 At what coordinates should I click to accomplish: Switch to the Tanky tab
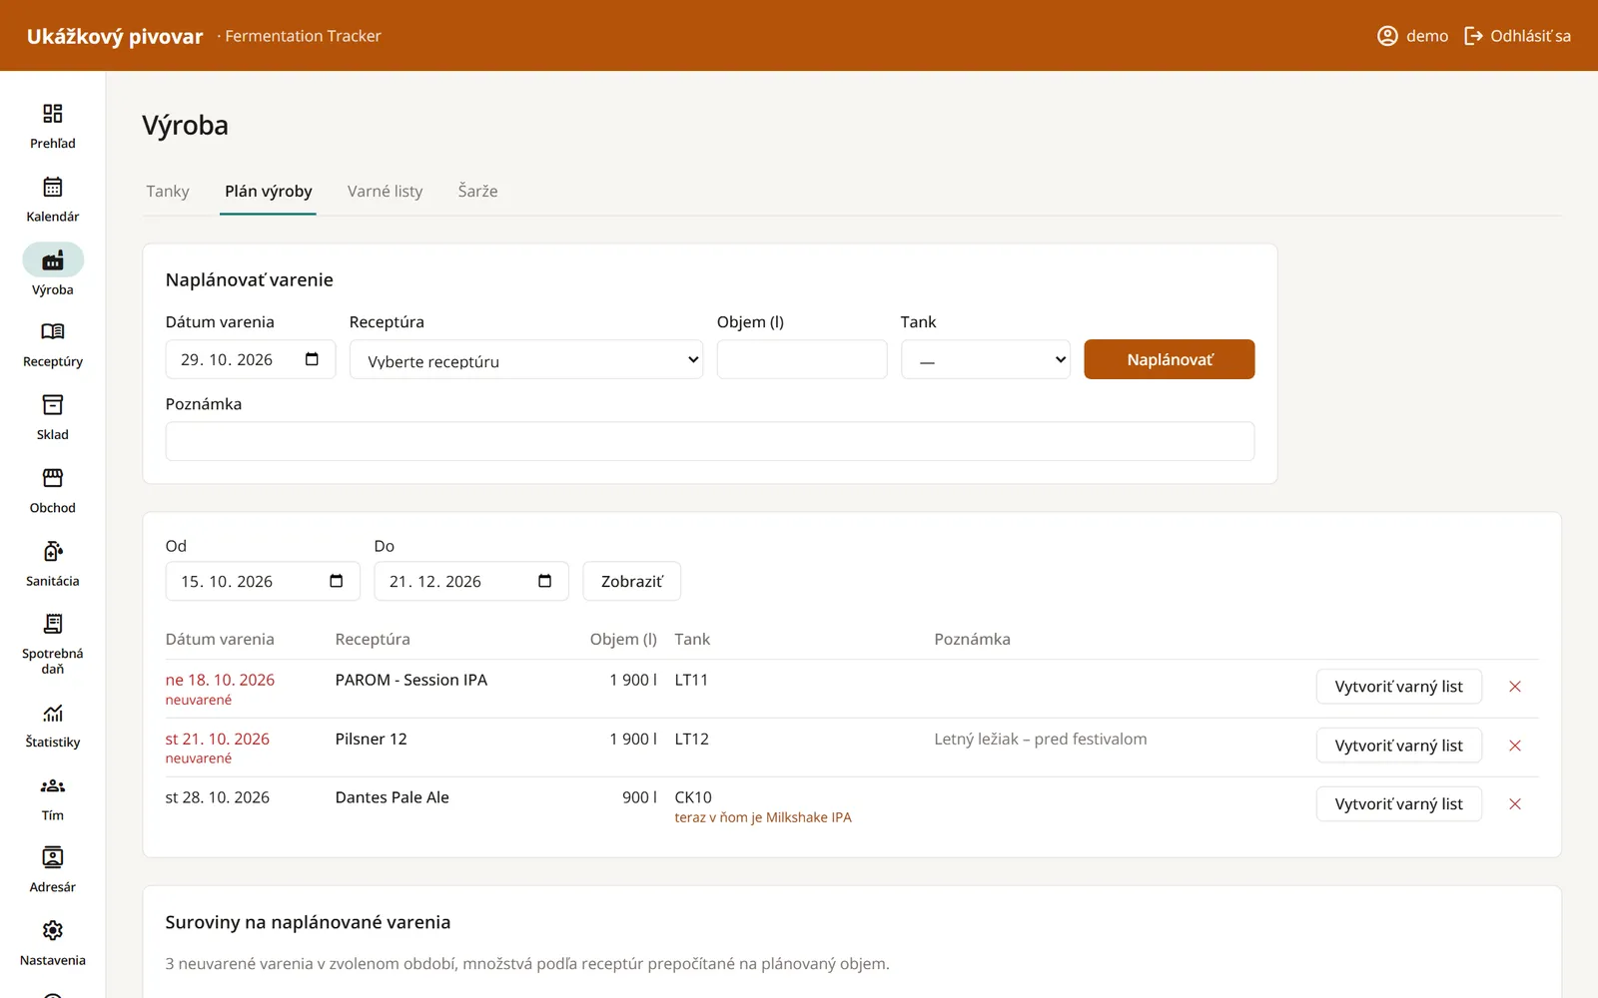(168, 192)
